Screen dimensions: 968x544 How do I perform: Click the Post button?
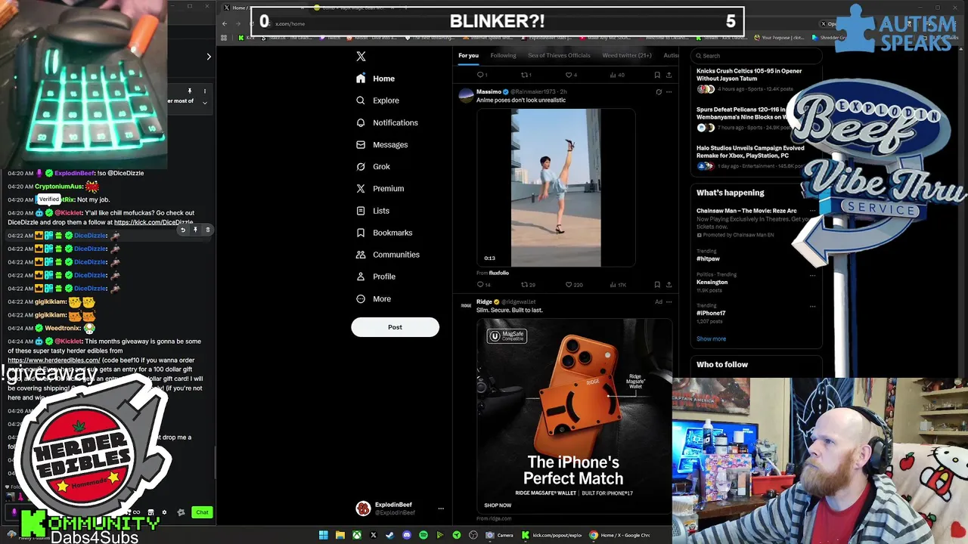[395, 327]
